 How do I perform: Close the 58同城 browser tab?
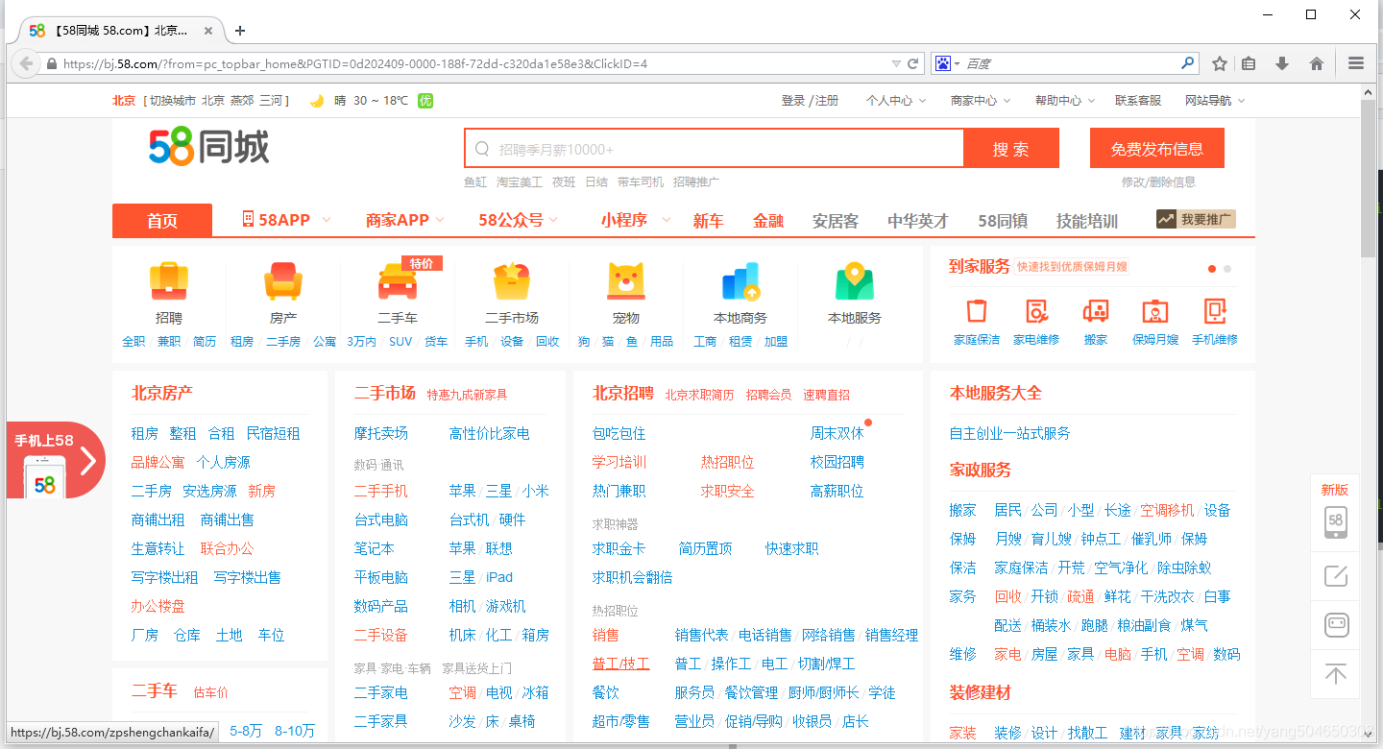[208, 31]
